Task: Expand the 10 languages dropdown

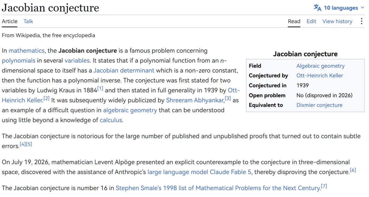Action: click(x=339, y=8)
